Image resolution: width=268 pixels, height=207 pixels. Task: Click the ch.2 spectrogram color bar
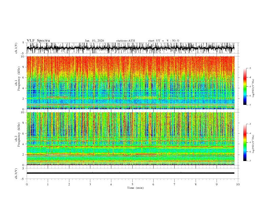(x=245, y=142)
